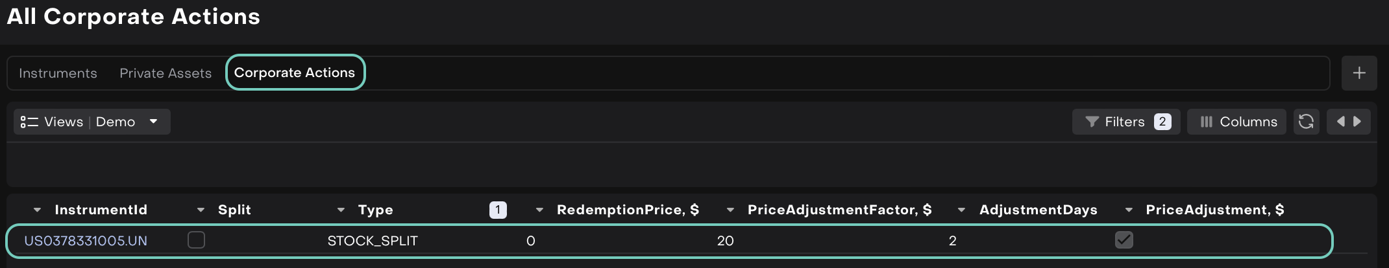The width and height of the screenshot is (1389, 268).
Task: Click the Columns bars icon
Action: (1206, 122)
